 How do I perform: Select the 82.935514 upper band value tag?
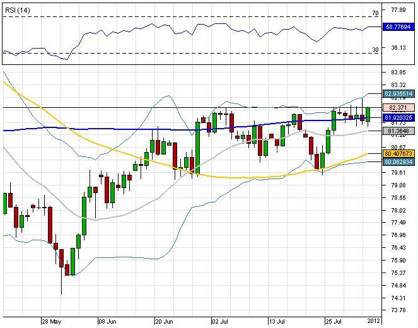tap(398, 93)
